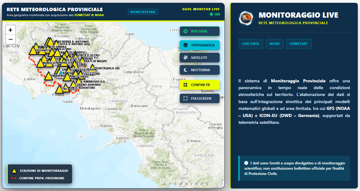The width and height of the screenshot is (360, 191).
Task: Open the Itri station marker
Action: pos(59,89)
